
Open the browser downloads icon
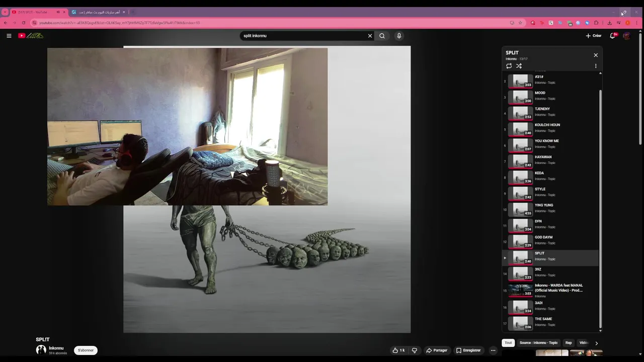pyautogui.click(x=609, y=23)
